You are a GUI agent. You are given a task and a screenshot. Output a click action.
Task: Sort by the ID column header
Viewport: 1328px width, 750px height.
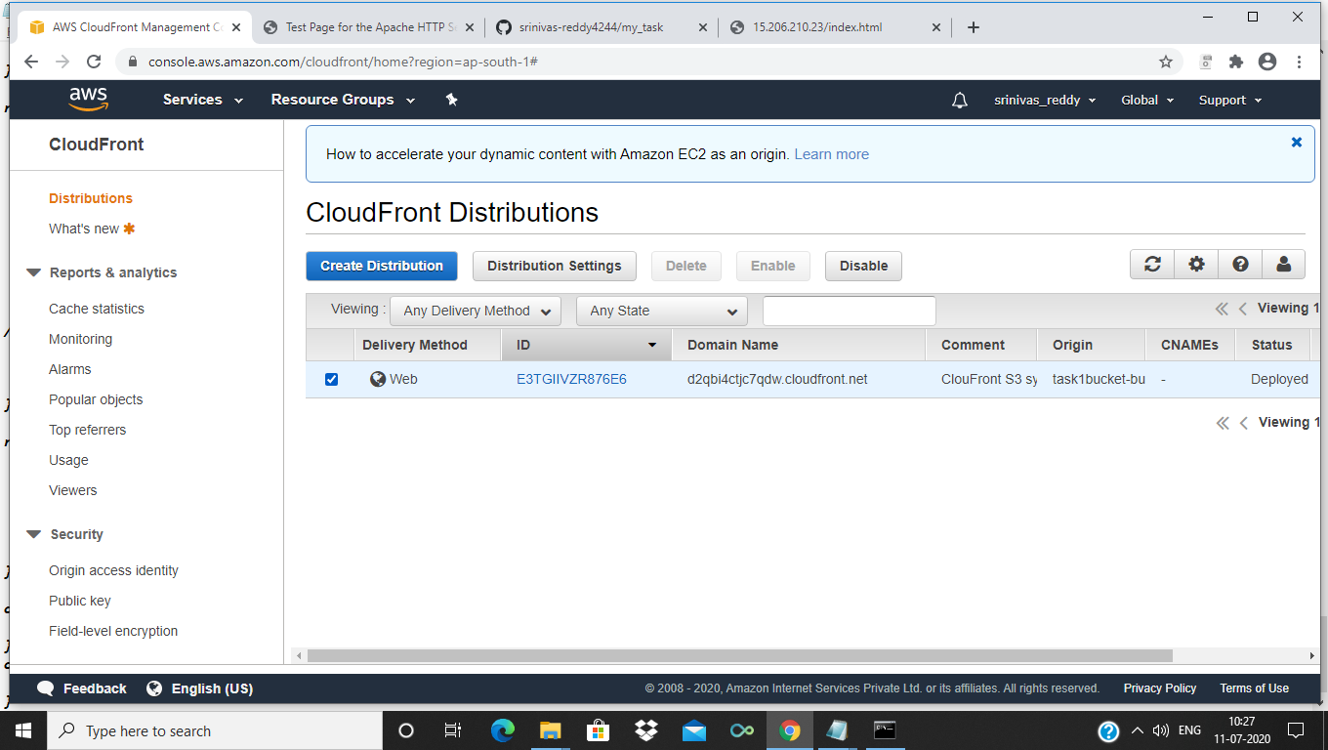coord(587,345)
